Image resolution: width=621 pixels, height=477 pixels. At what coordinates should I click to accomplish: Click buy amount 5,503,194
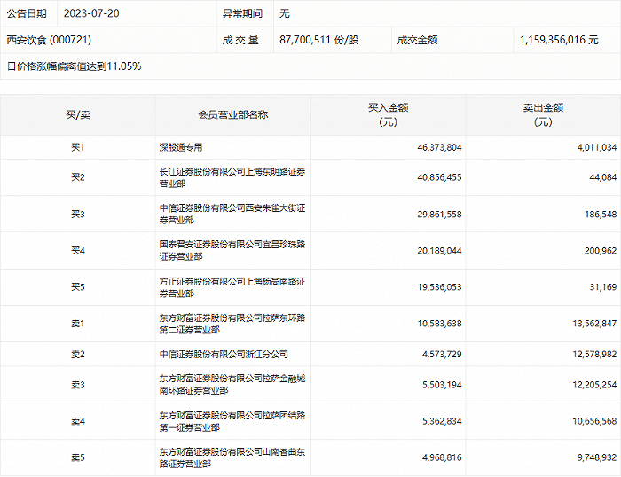pos(442,385)
